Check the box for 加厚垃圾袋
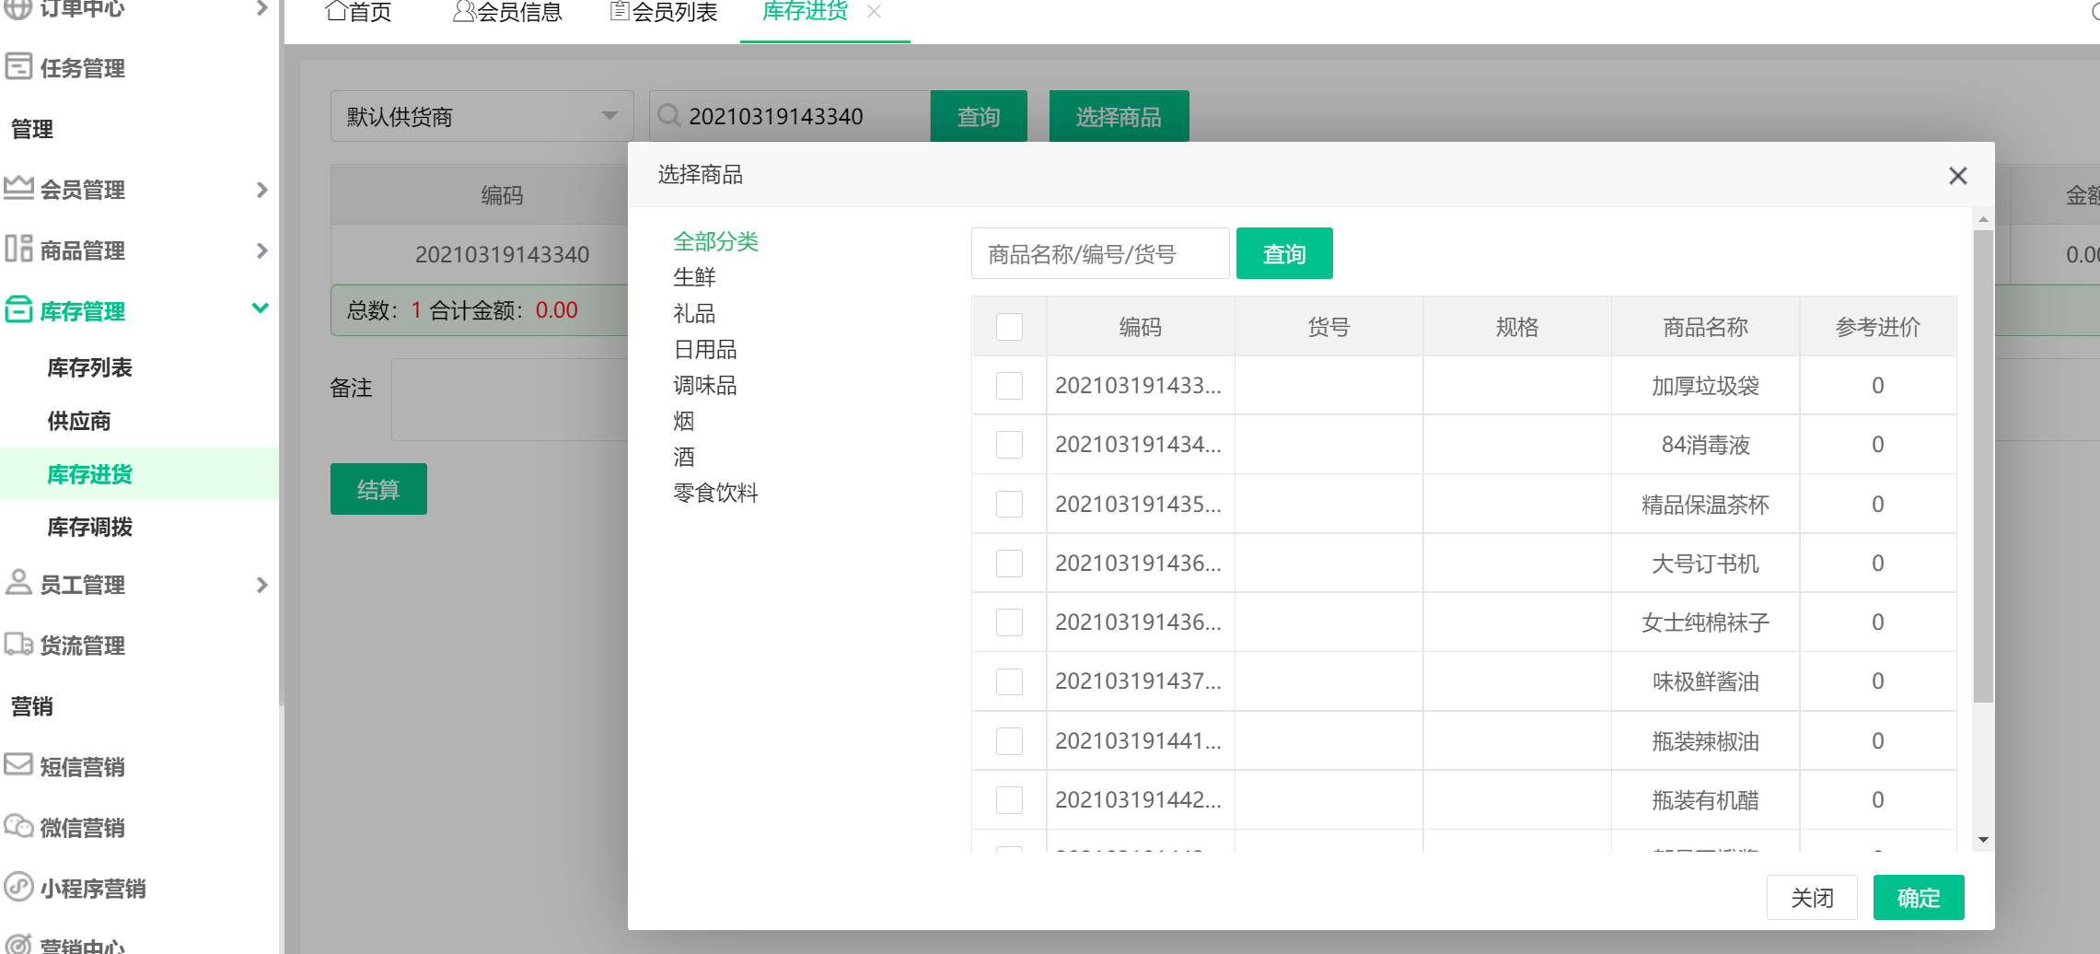2100x954 pixels. click(1009, 386)
